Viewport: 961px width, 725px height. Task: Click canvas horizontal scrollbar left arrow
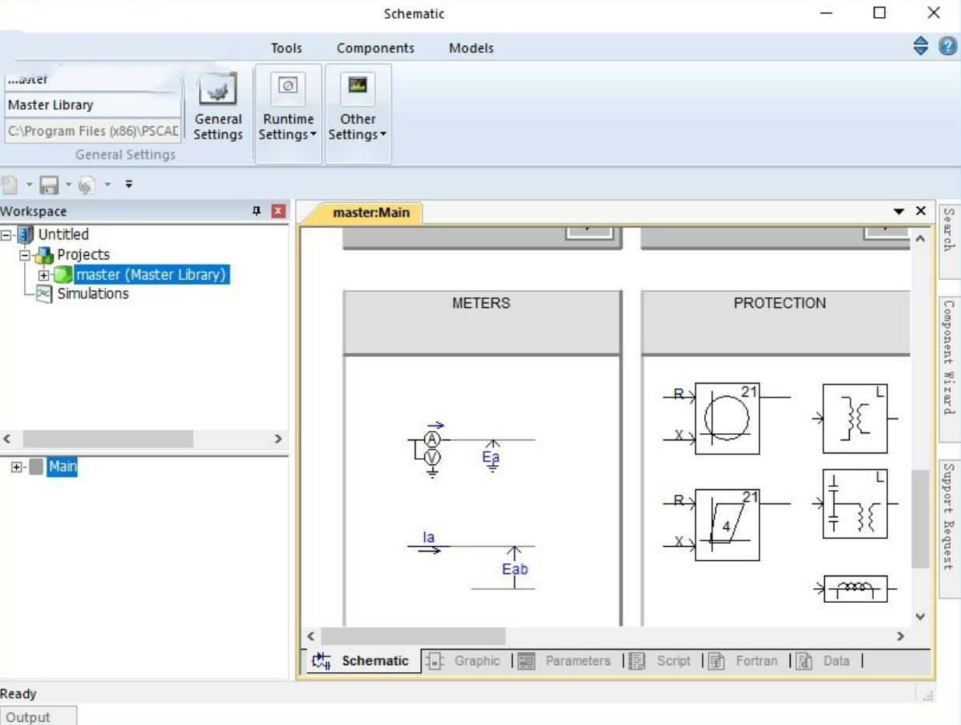[x=310, y=636]
